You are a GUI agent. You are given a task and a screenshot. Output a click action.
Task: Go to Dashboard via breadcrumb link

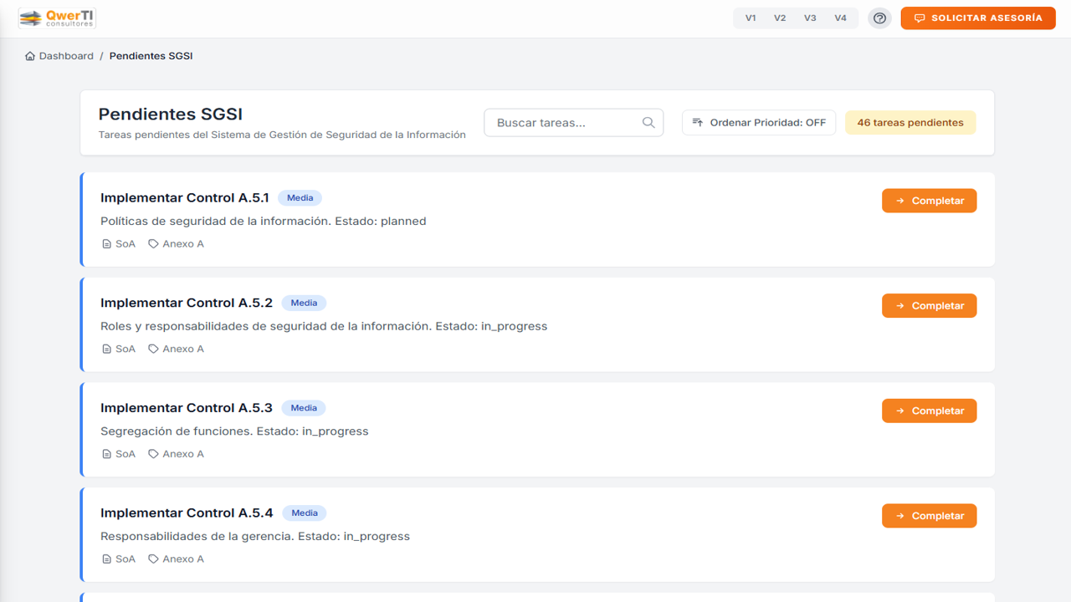(66, 56)
